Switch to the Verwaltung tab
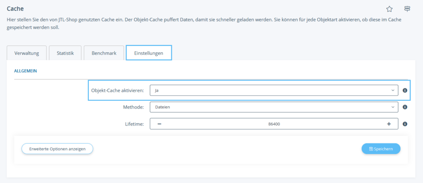423x183 pixels. tap(27, 53)
